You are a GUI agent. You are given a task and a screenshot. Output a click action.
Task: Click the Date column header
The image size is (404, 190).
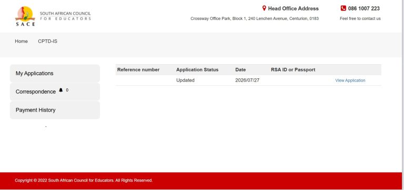click(240, 70)
